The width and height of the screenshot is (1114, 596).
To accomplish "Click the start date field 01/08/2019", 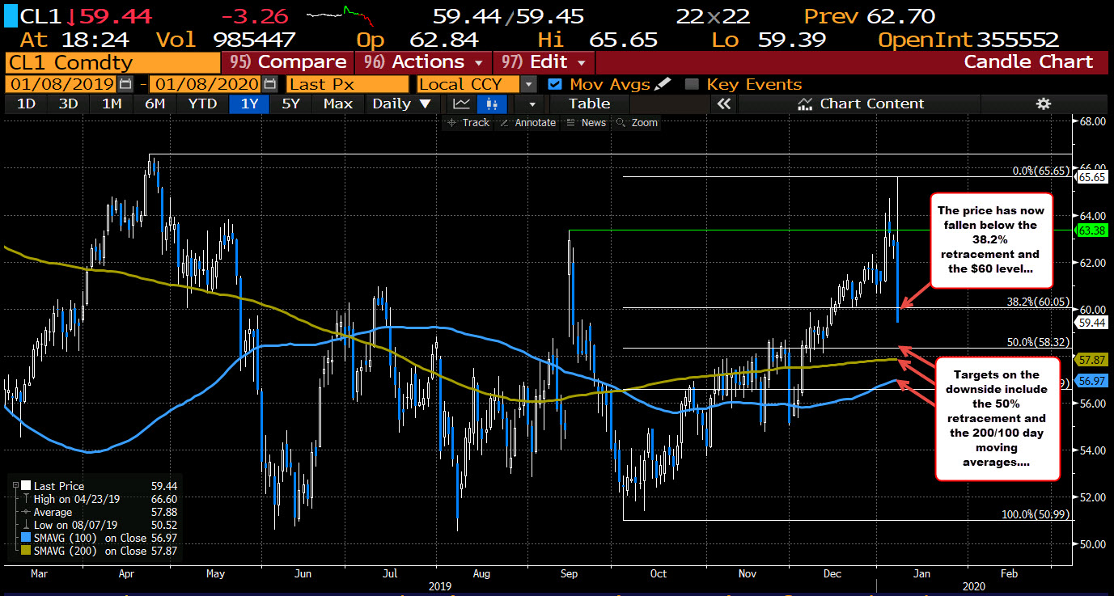I will tap(61, 84).
